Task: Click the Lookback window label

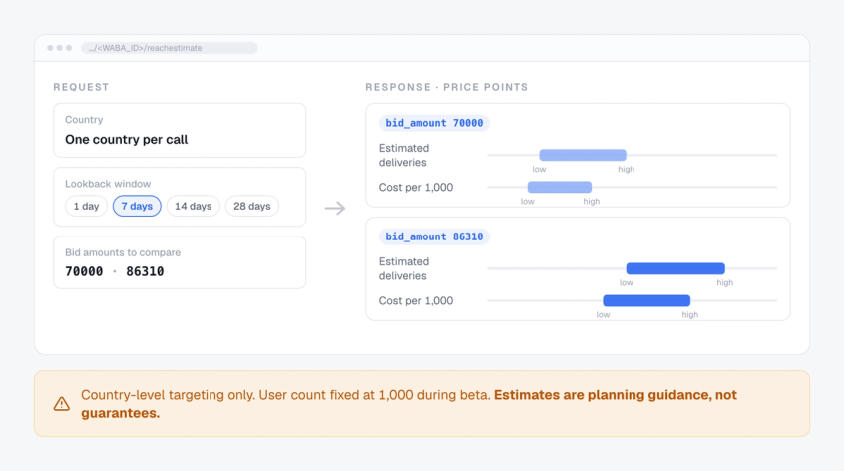Action: coord(108,184)
